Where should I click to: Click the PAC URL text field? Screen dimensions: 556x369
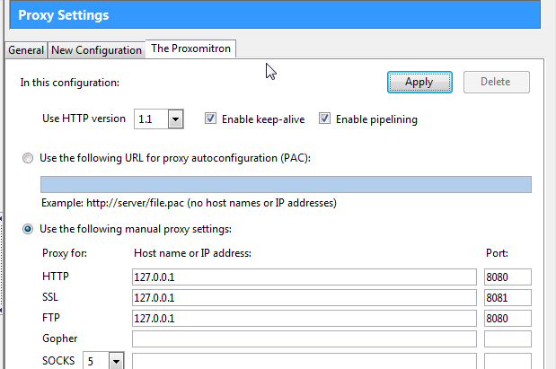pyautogui.click(x=286, y=184)
